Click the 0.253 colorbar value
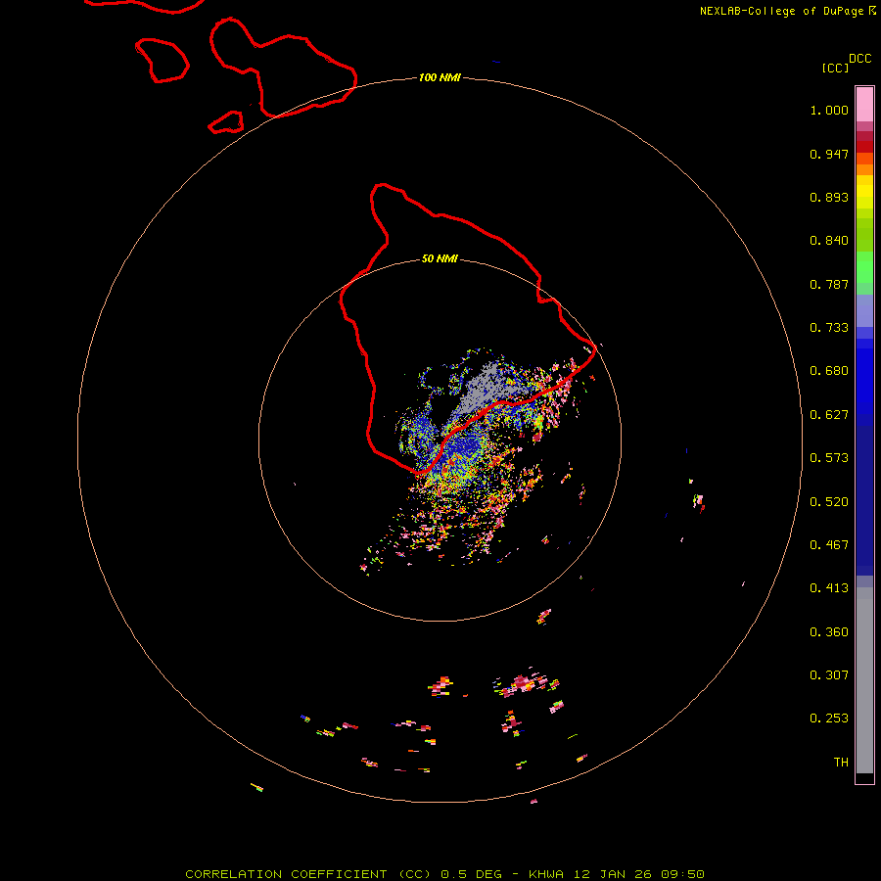This screenshot has height=881, width=881. pyautogui.click(x=829, y=719)
